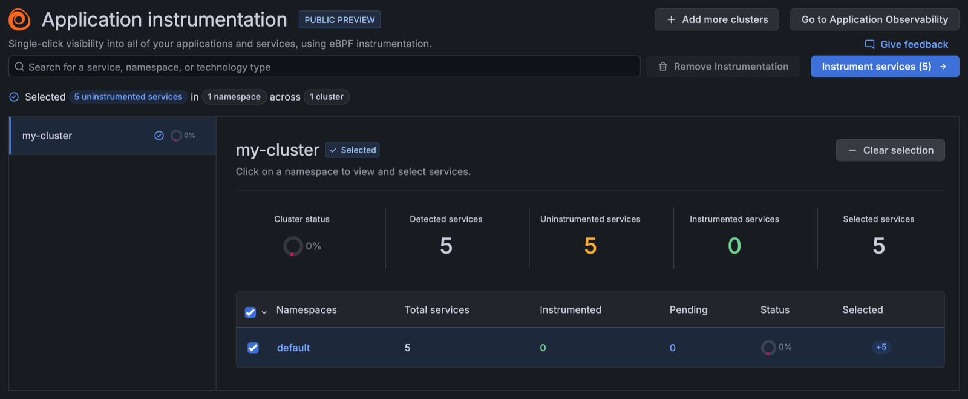
Task: Click the PUBLIC PREVIEW badge
Action: click(339, 20)
